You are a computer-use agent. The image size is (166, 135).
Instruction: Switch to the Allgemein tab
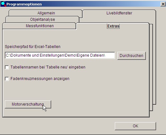45,13
